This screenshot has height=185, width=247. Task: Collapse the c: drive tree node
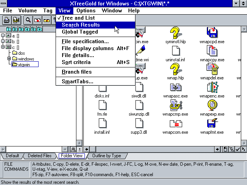click(x=3, y=47)
